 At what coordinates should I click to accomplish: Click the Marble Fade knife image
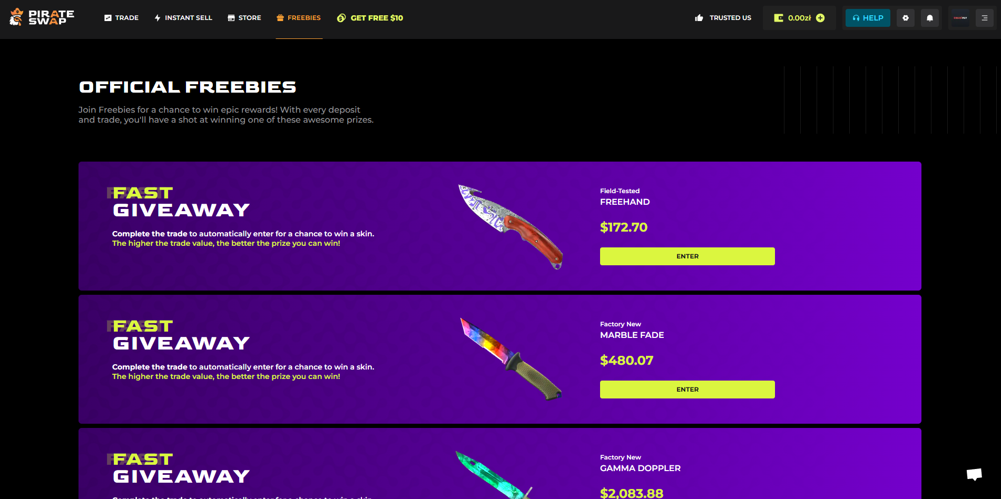click(x=511, y=360)
